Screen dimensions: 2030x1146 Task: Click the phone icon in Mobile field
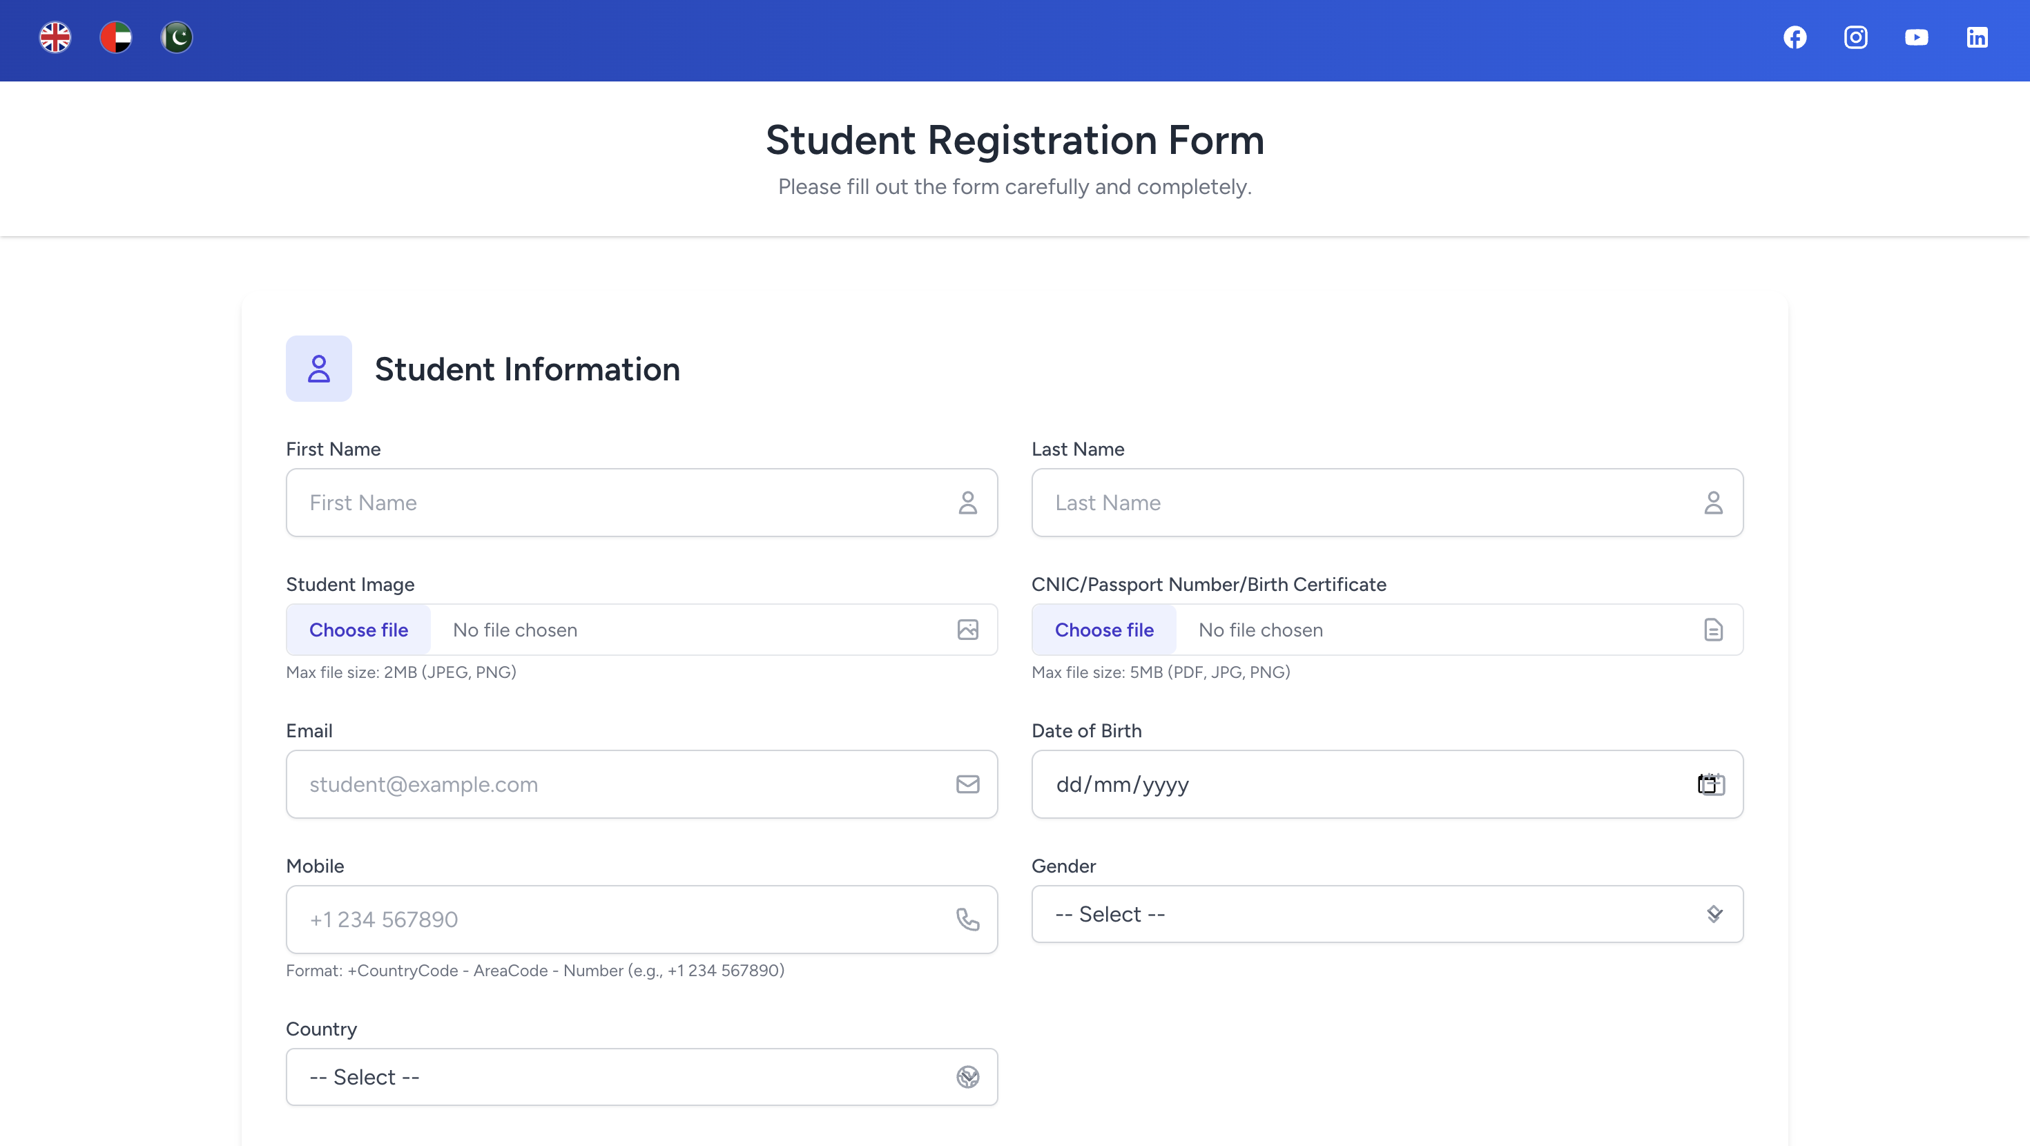point(968,919)
